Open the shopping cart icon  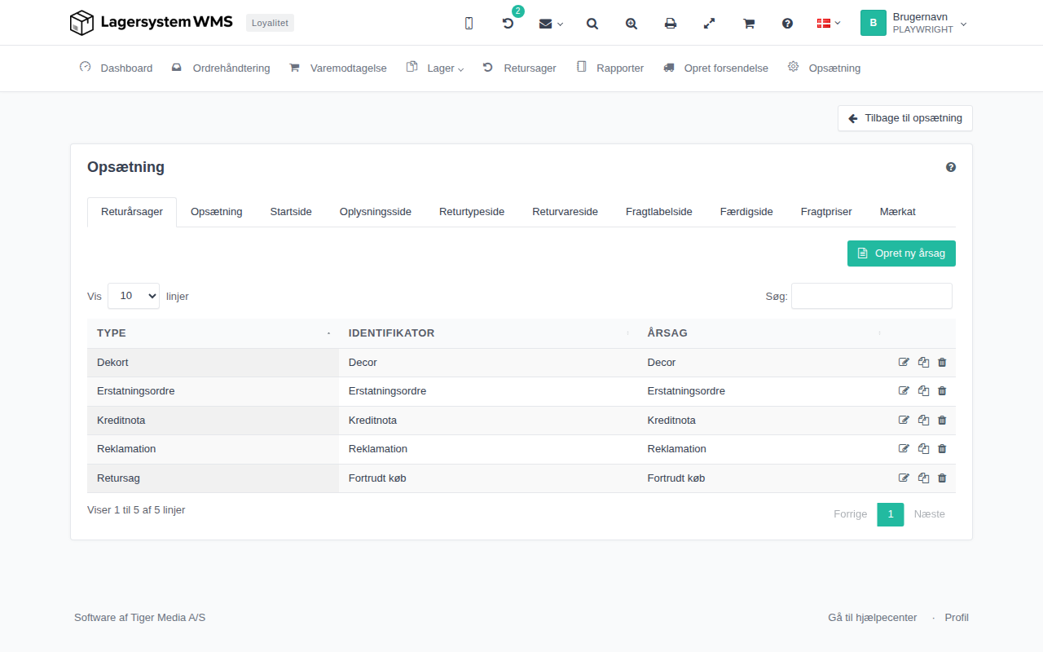tap(749, 24)
